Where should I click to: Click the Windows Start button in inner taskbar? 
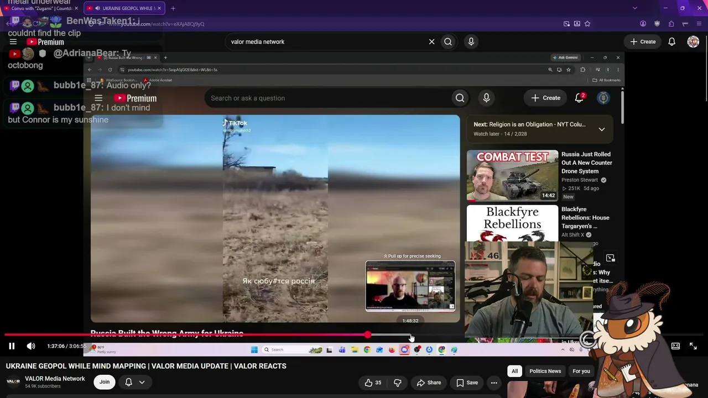(x=254, y=350)
